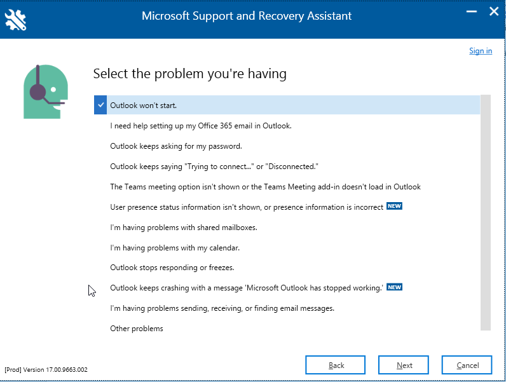Viewport: 506px width, 382px height.
Task: Select problems with my calendar
Action: click(x=175, y=248)
